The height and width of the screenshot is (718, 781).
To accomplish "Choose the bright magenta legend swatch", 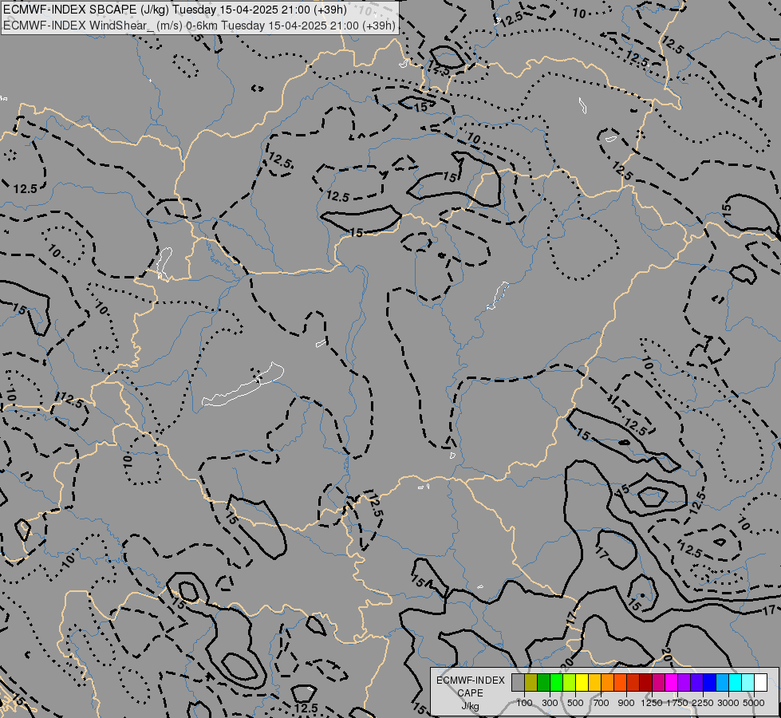I will click(x=671, y=683).
